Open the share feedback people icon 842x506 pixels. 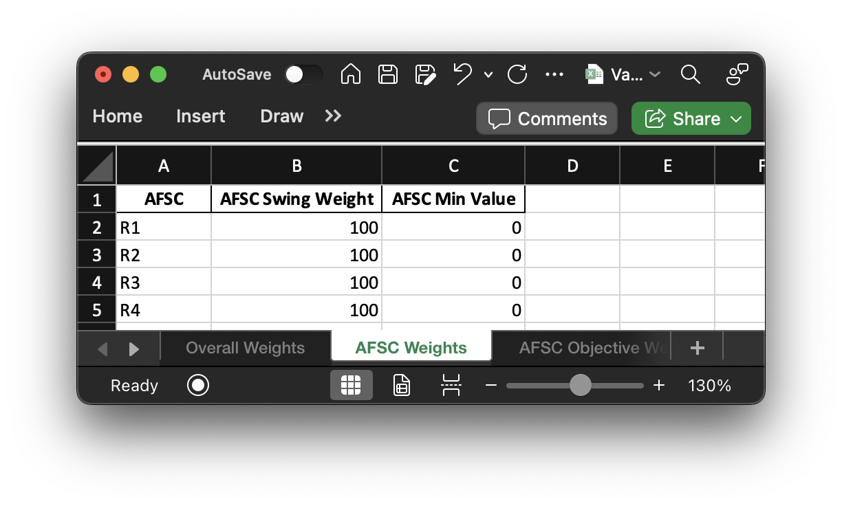coord(737,74)
